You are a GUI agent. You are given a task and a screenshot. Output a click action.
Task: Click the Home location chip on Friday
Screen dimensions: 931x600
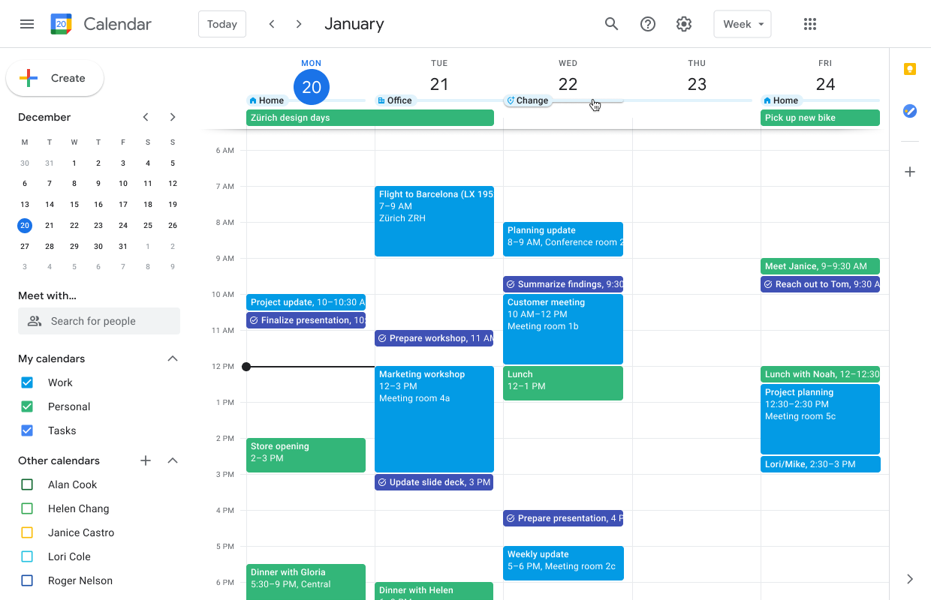781,100
